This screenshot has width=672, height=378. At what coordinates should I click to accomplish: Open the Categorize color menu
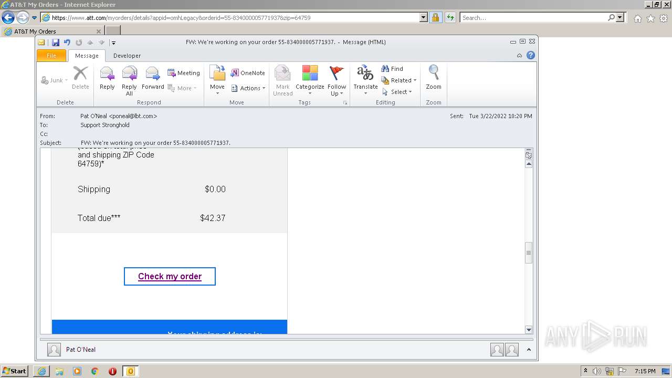(x=310, y=80)
